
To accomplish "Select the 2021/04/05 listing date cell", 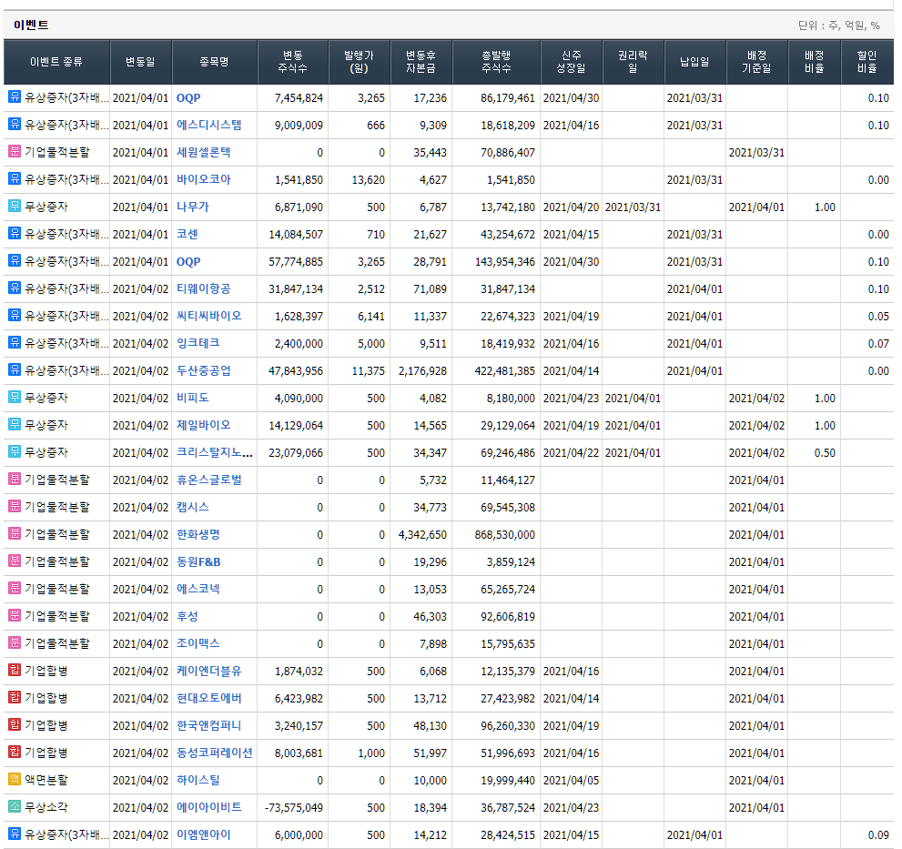I will click(572, 780).
